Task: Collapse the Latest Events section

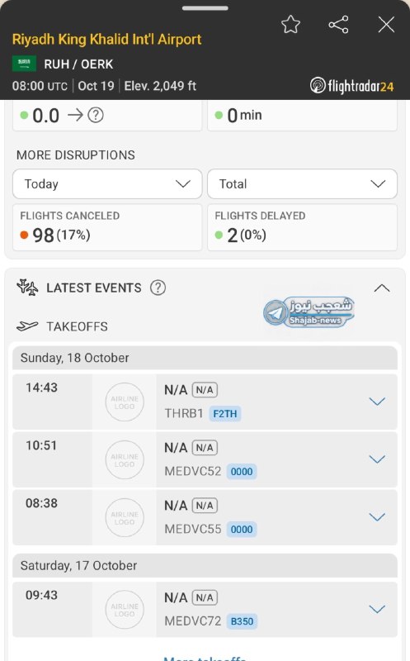Action: [x=382, y=288]
